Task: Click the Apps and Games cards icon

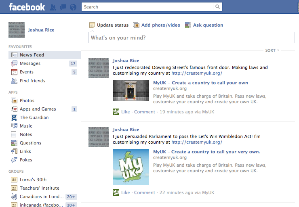Action: coord(14,109)
